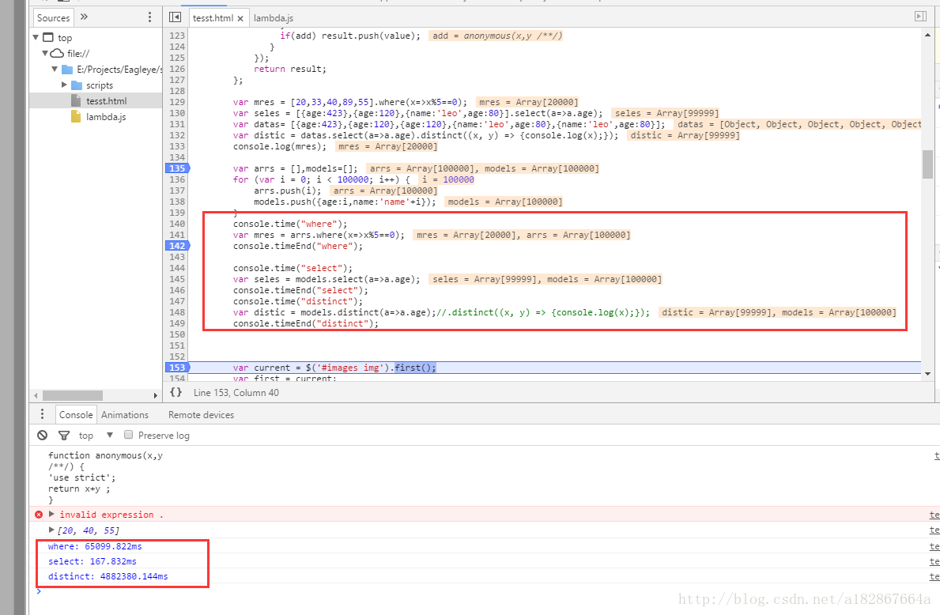
Task: Toggle breakpoint on line 153
Action: tap(177, 368)
